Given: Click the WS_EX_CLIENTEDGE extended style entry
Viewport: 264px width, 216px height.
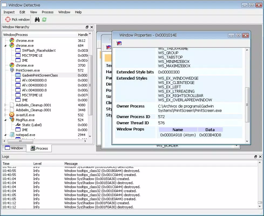Looking at the screenshot, I should point(176,83).
